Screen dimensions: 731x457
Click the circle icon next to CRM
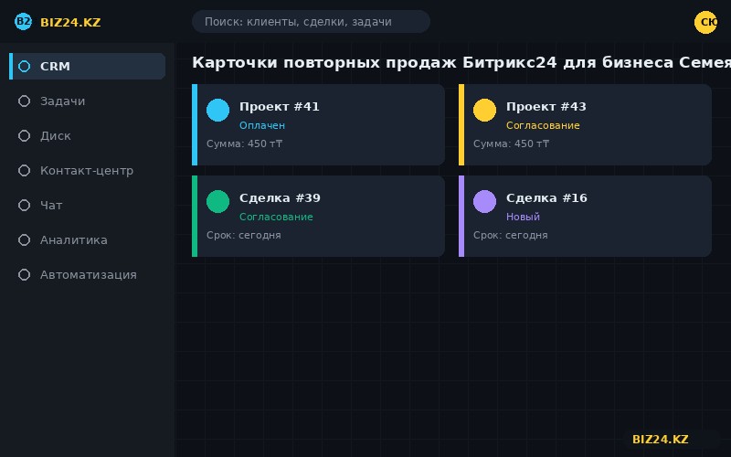pos(25,66)
